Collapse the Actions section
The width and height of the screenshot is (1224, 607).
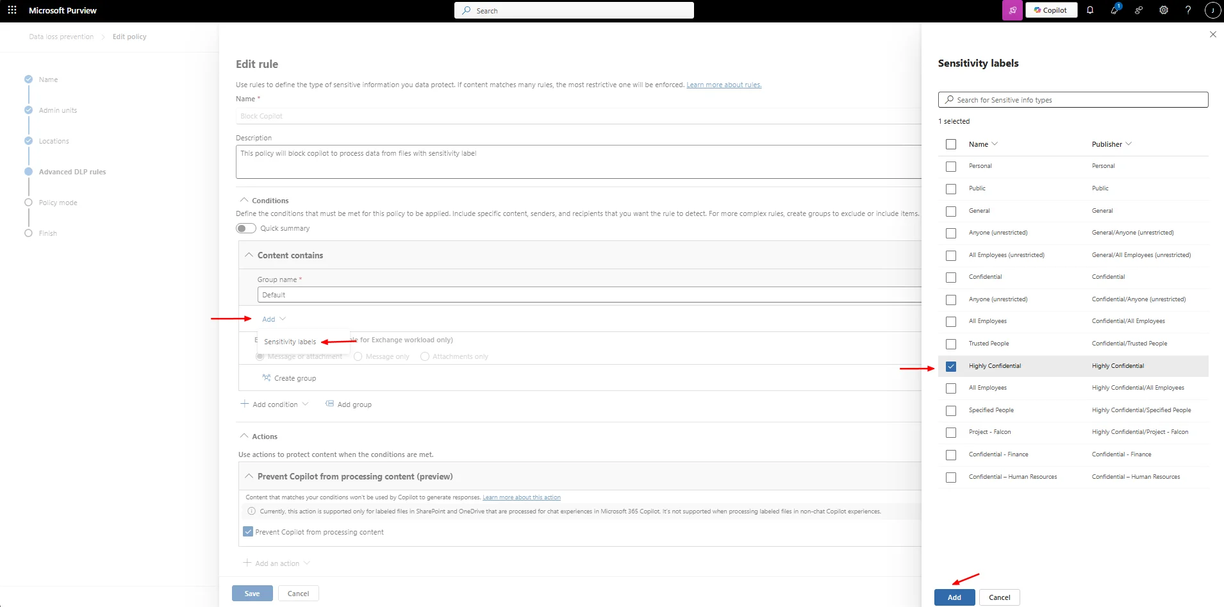[244, 436]
